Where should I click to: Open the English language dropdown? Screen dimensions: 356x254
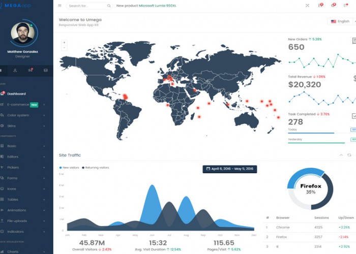click(341, 21)
